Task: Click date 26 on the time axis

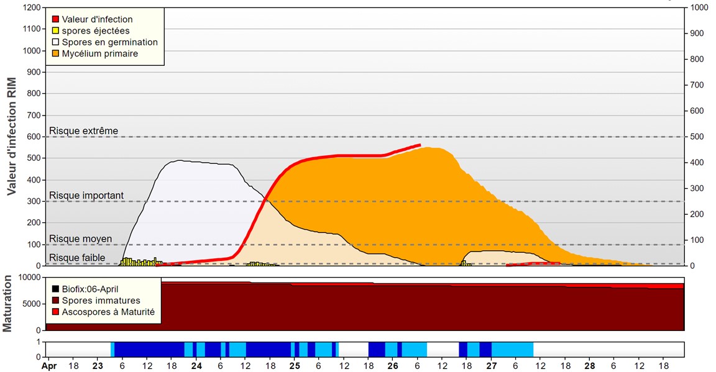Action: [x=393, y=366]
